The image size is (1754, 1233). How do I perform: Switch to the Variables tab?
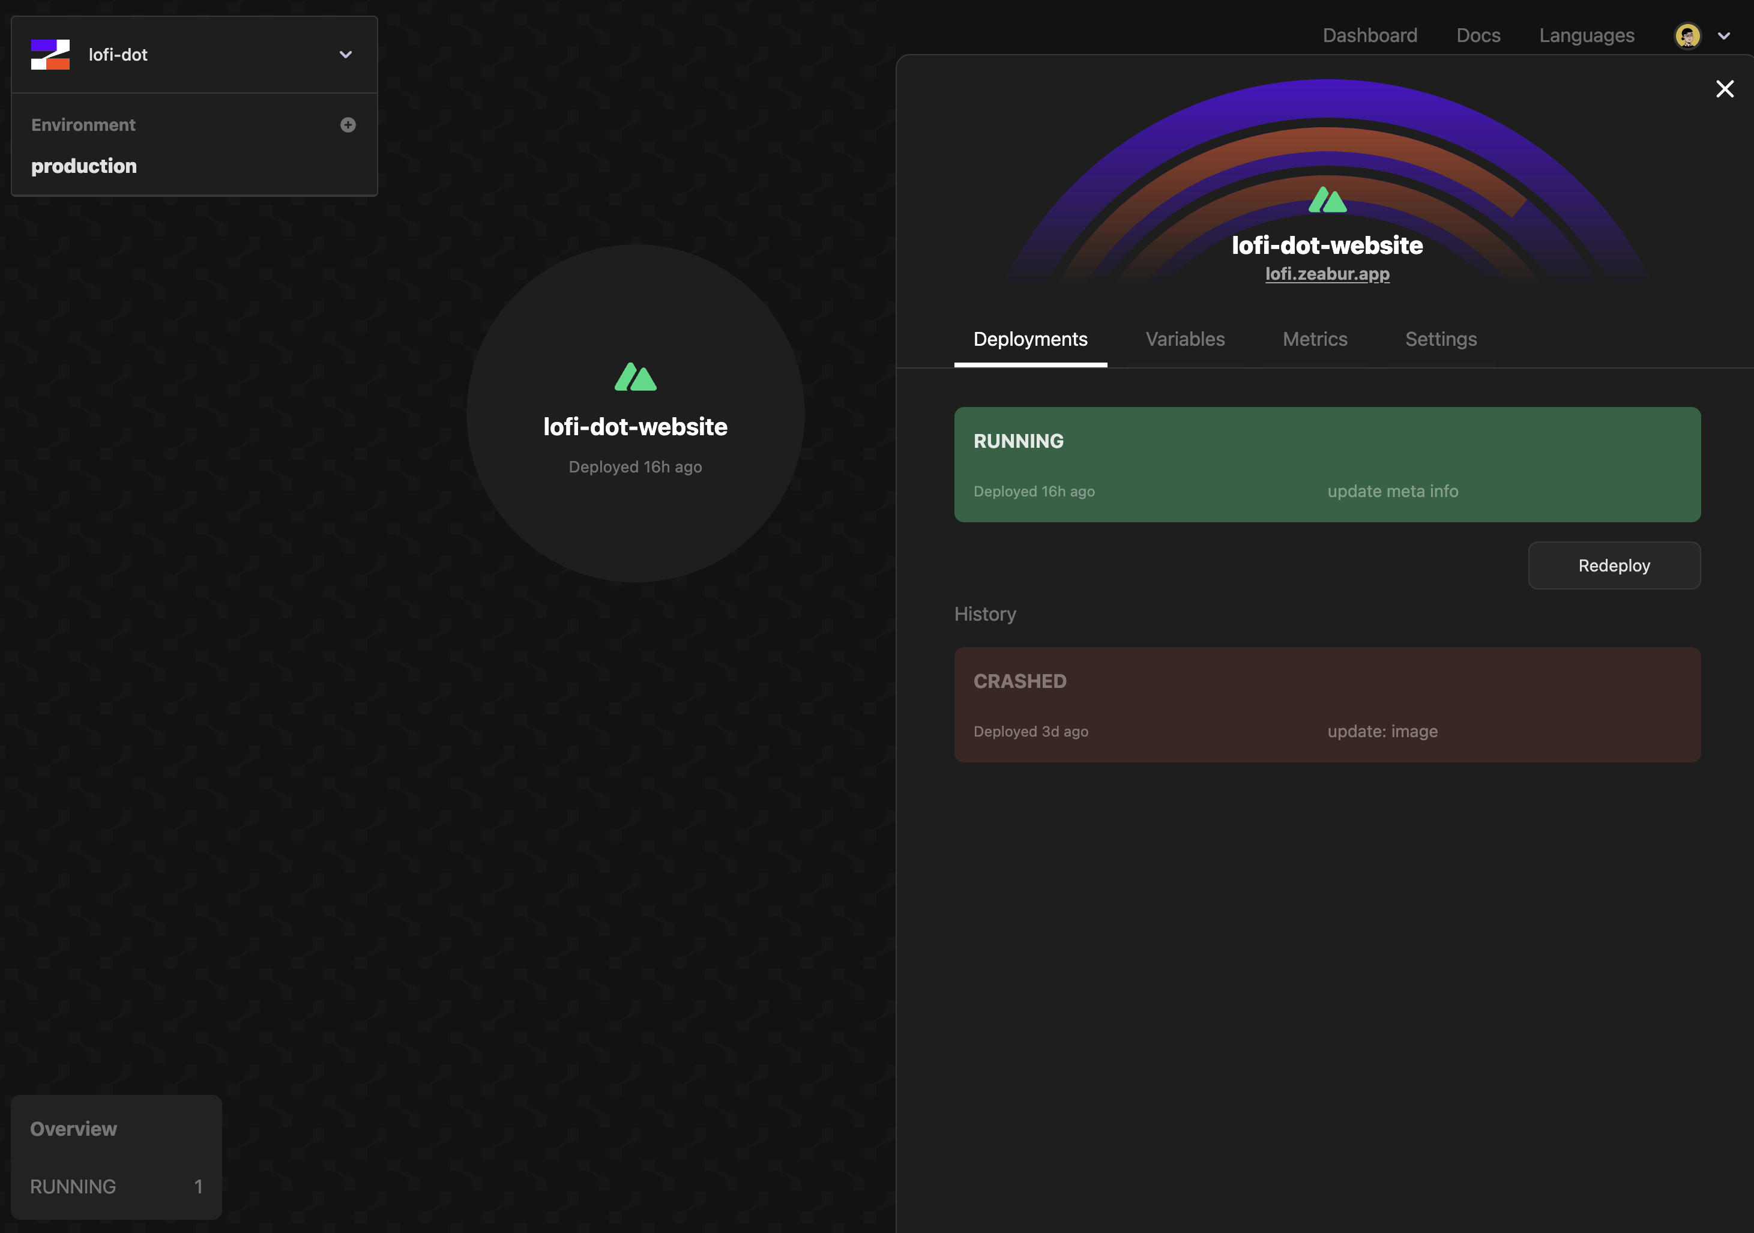(1184, 339)
